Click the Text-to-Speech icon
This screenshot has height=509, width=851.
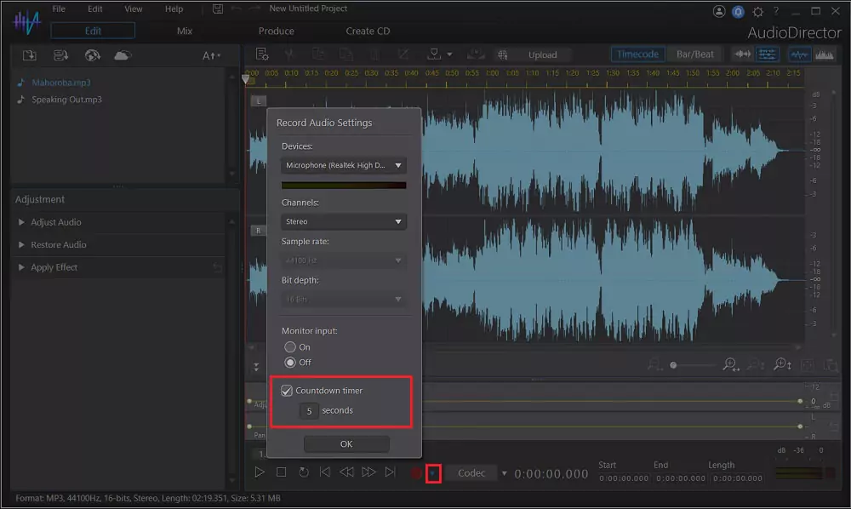(210, 54)
